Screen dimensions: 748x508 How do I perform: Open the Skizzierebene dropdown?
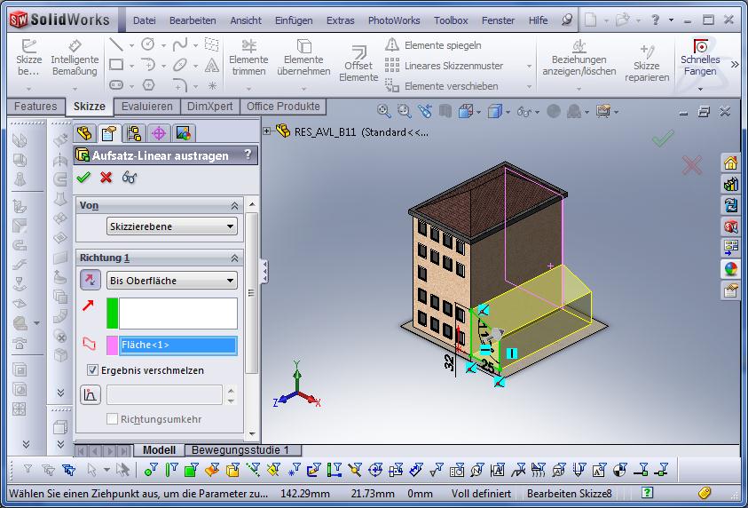coord(171,226)
